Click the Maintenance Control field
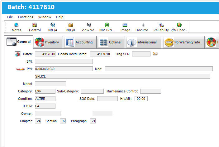This screenshot has height=147, width=219. coord(150,91)
